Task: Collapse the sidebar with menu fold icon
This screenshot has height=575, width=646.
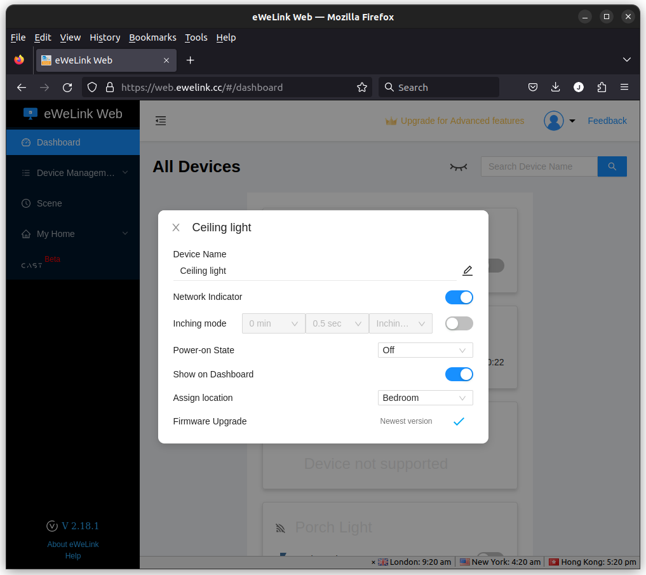Action: 161,121
